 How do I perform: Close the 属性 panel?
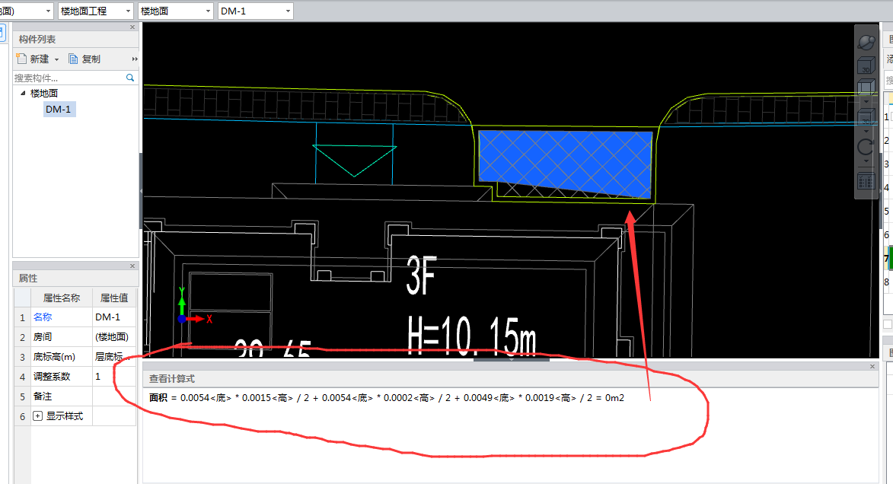tap(132, 266)
